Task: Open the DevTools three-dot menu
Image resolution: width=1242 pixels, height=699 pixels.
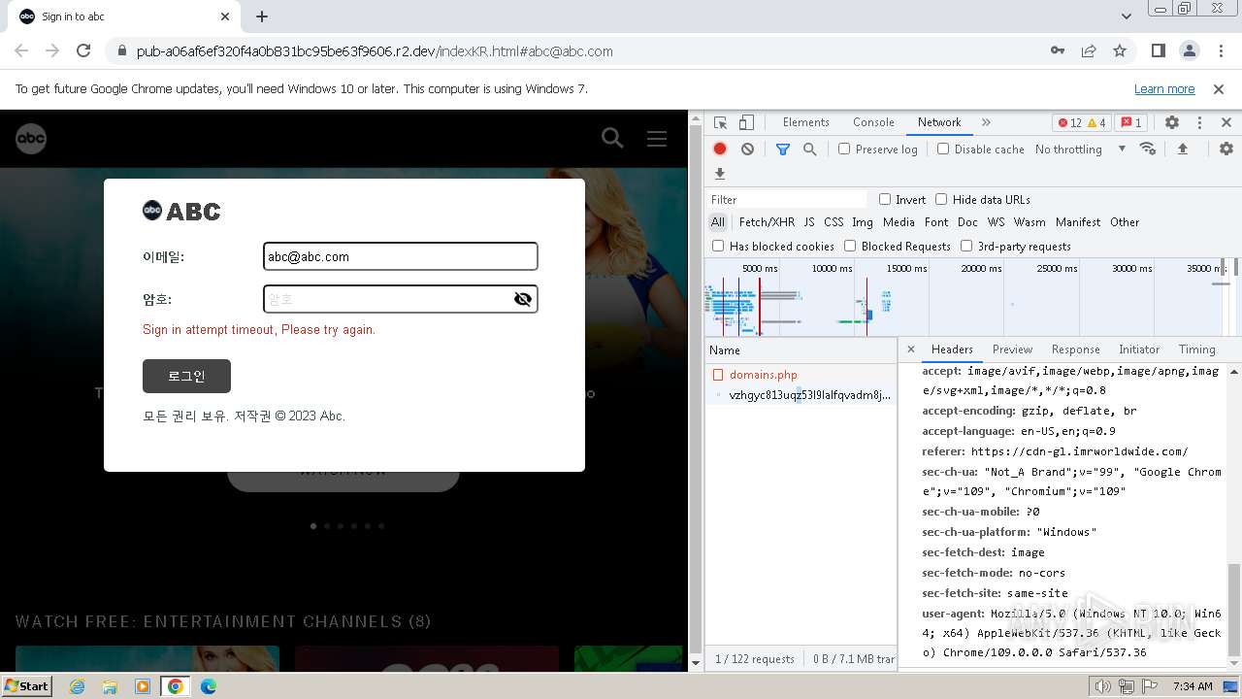Action: click(1199, 122)
